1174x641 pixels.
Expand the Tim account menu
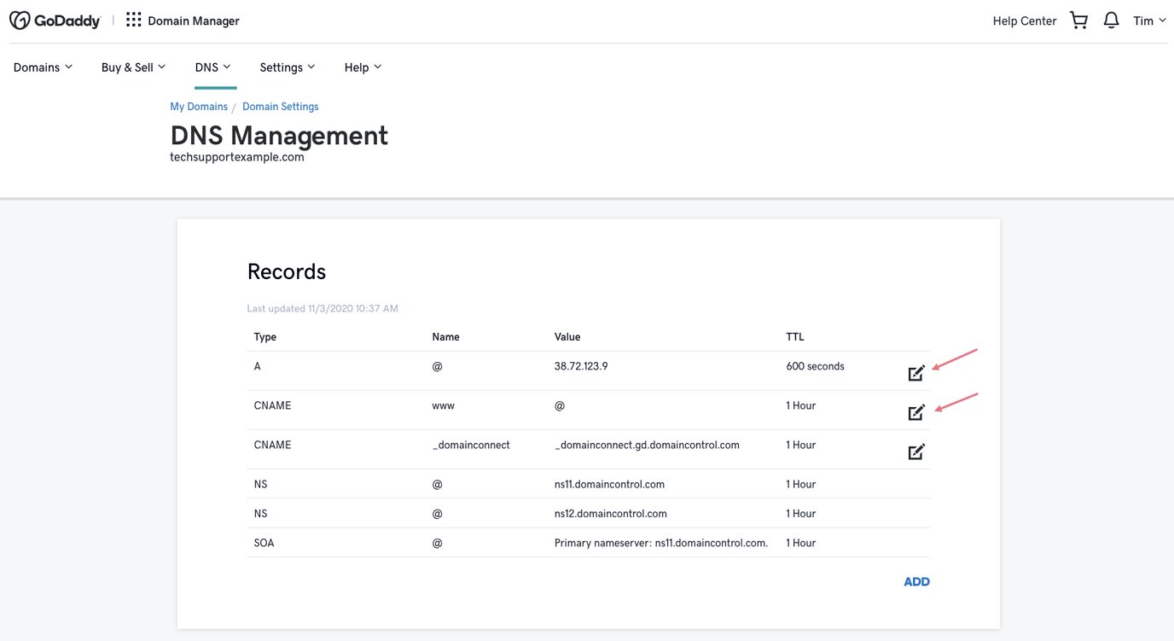pos(1148,20)
